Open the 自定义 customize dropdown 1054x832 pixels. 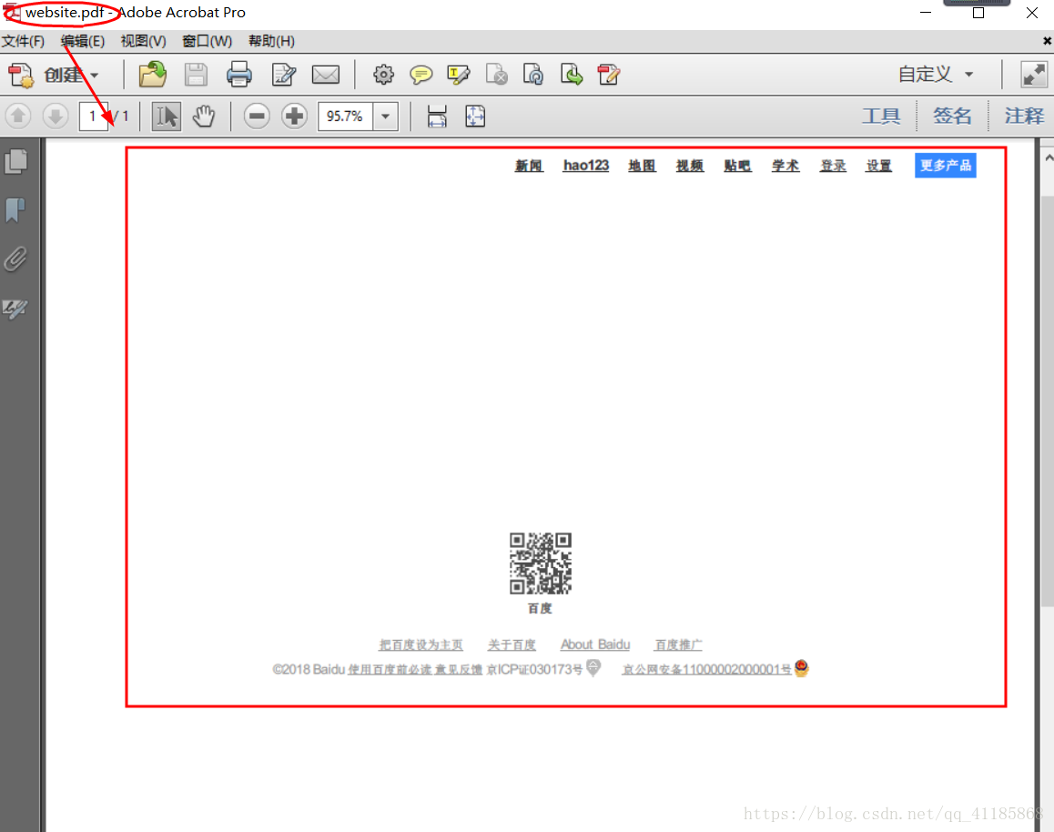pos(936,75)
